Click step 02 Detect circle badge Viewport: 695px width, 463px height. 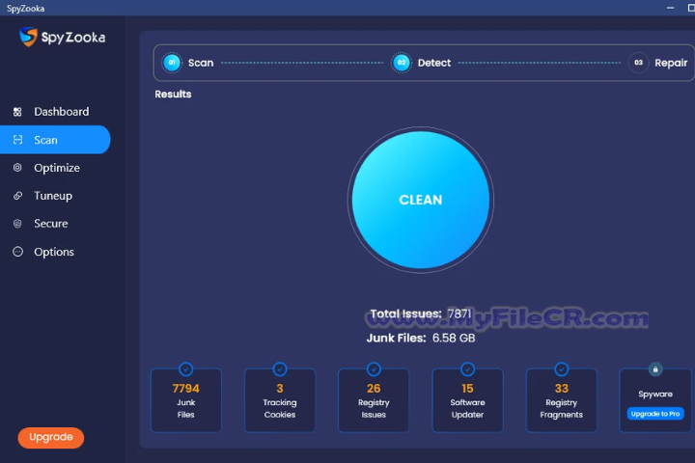click(x=402, y=63)
